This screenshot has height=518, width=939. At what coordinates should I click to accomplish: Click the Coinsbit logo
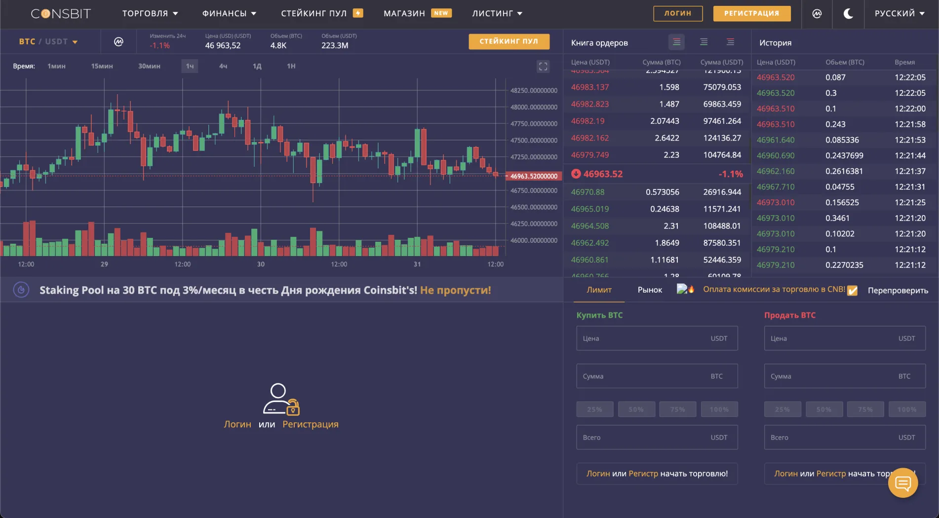(61, 14)
